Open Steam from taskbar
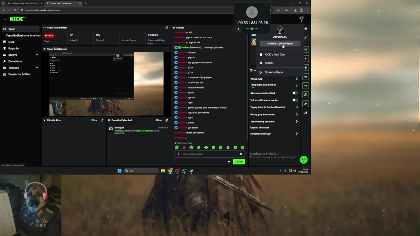The width and height of the screenshot is (420, 236). (191, 171)
